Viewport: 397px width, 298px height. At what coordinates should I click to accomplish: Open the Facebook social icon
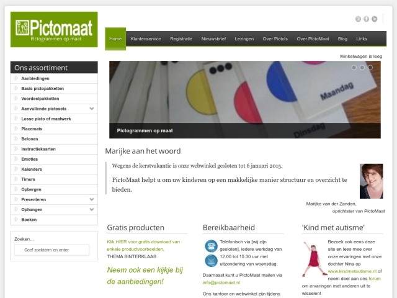click(366, 19)
